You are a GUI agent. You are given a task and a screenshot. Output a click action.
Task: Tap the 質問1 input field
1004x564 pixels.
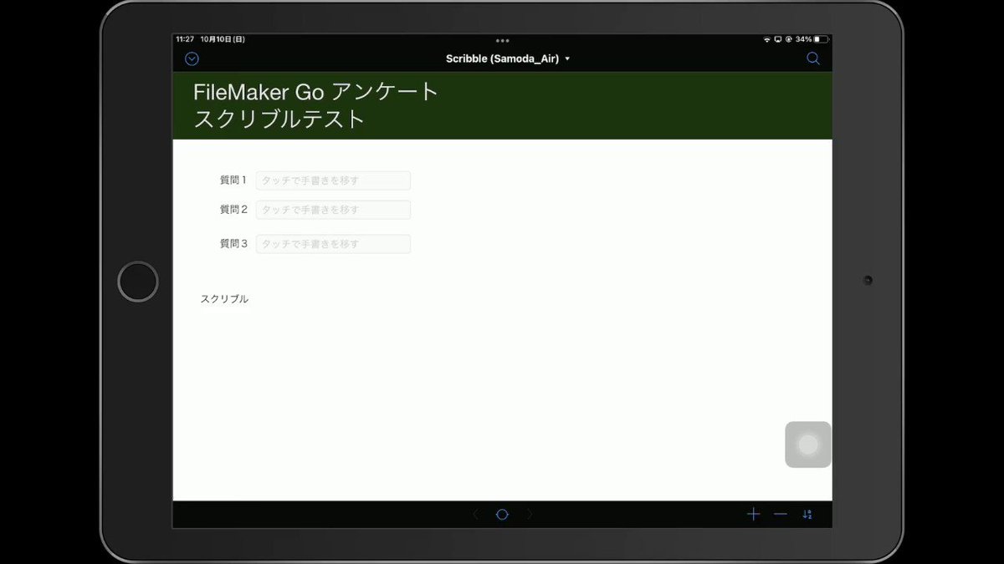coord(333,180)
